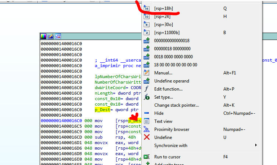Click the third icon in graph node header

(x=58, y=36)
